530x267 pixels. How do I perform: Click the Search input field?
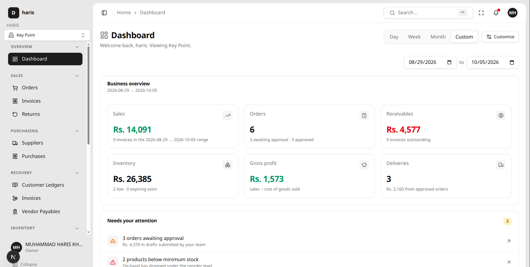coord(428,13)
